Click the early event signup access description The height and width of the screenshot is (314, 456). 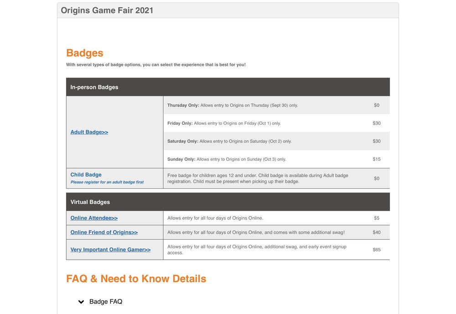tap(257, 249)
